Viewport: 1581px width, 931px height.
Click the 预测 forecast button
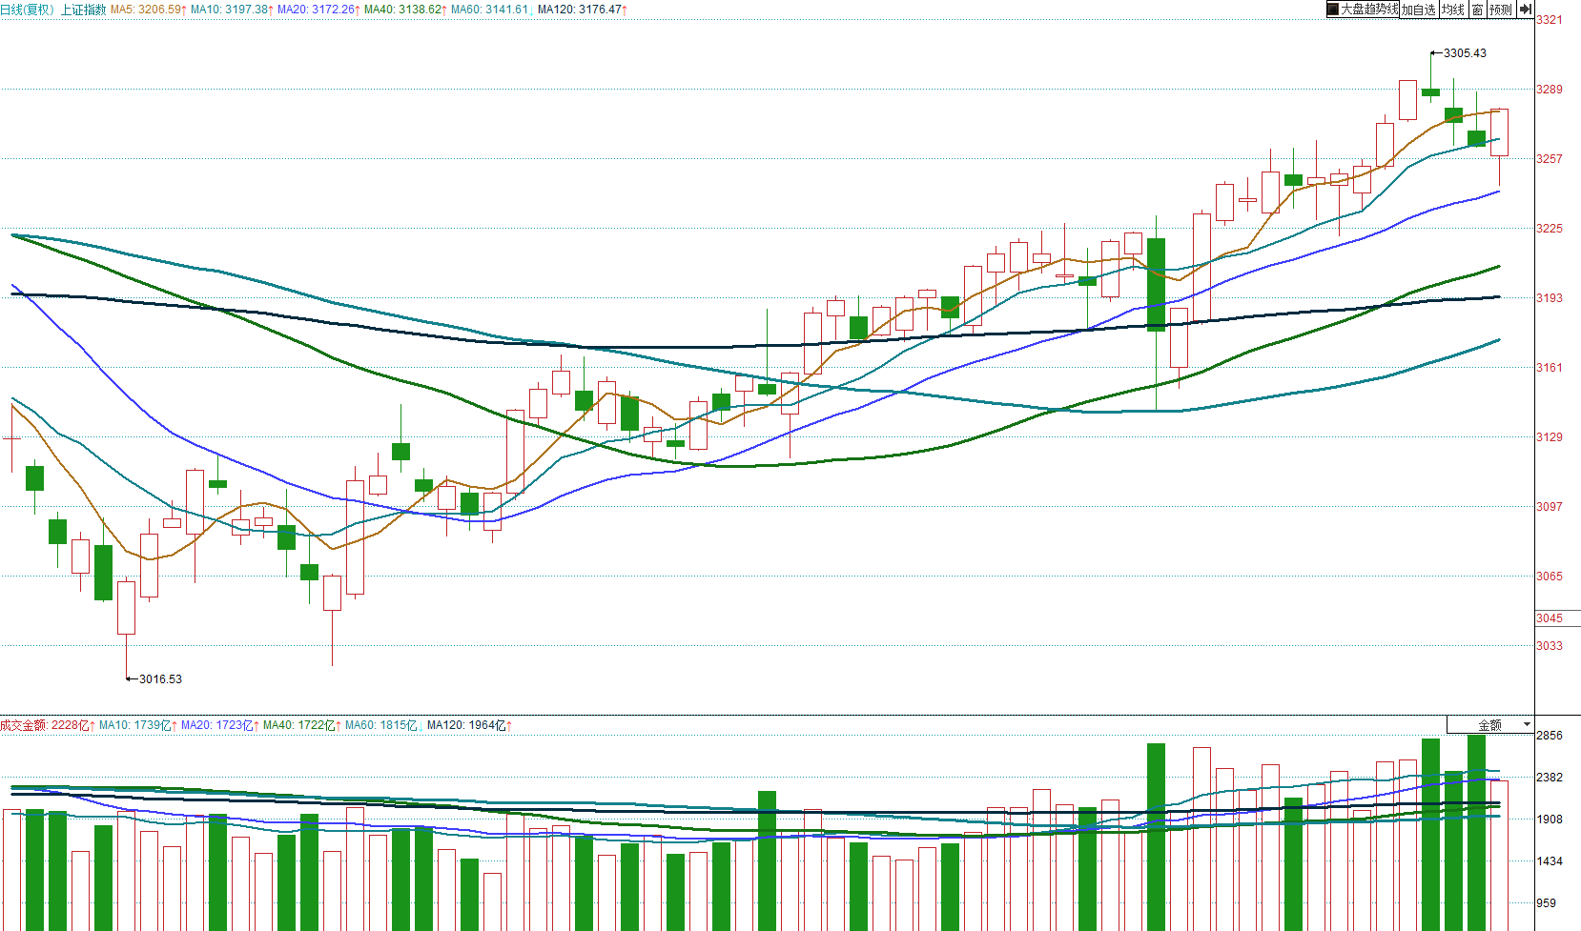pos(1501,10)
